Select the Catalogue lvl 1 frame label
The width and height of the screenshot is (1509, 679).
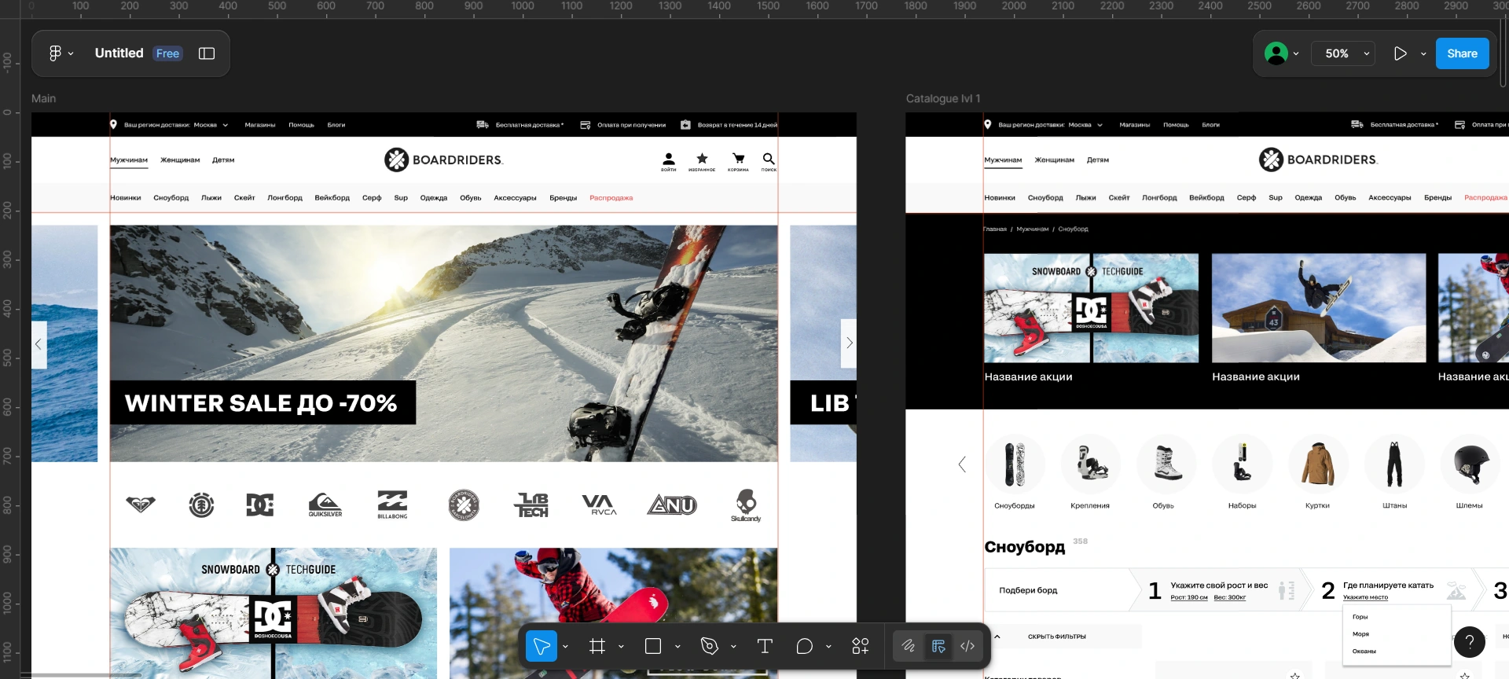click(943, 99)
